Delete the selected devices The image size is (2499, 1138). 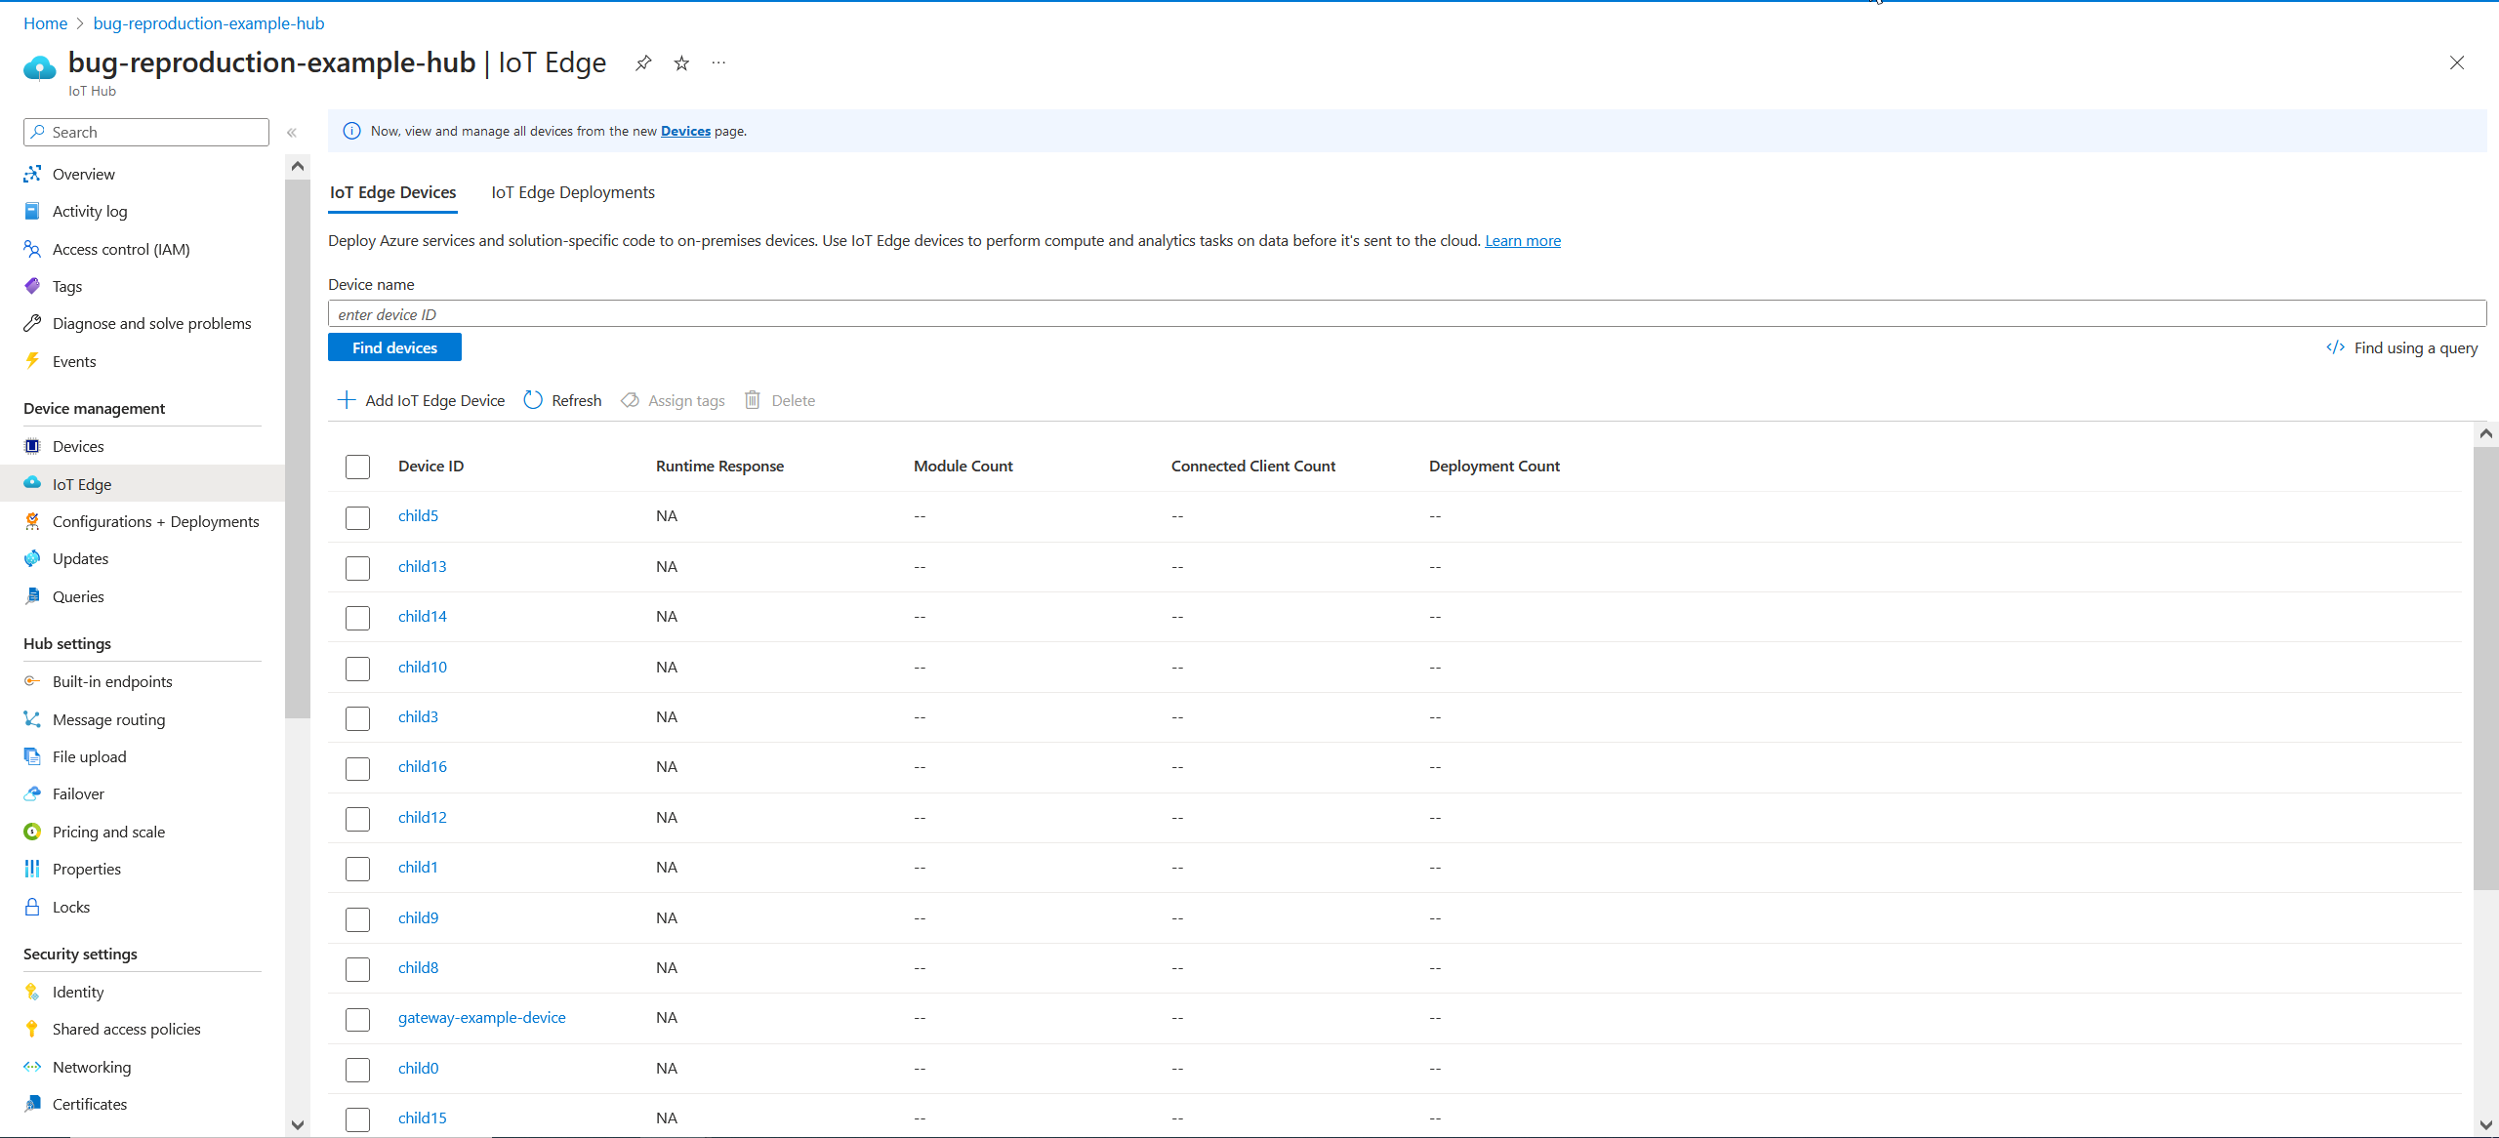tap(778, 400)
